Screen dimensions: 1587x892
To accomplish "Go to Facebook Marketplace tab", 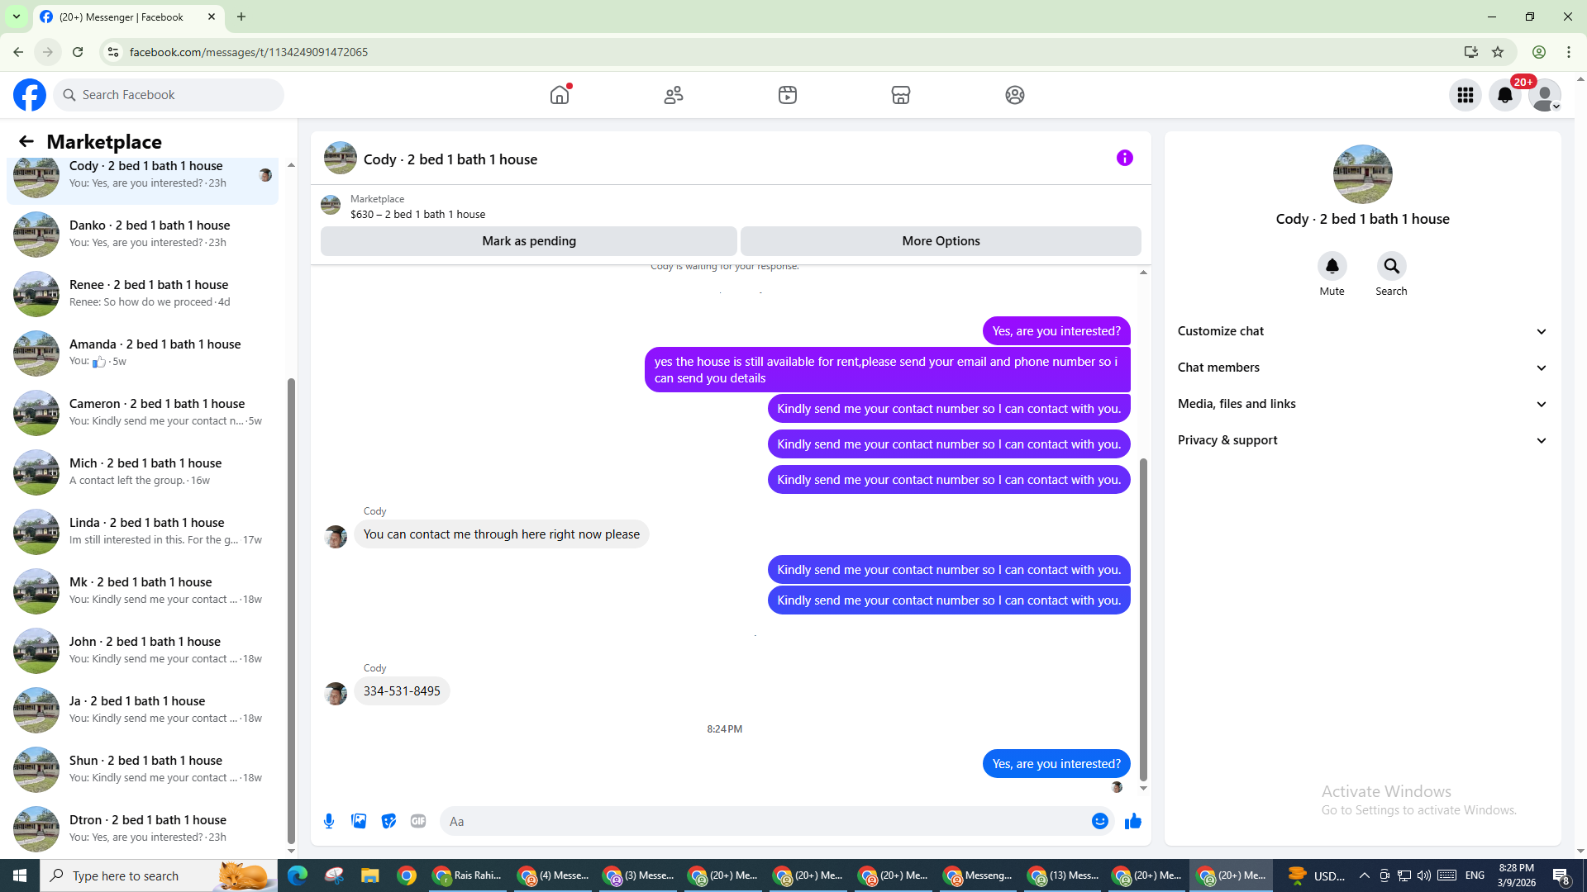I will point(900,95).
